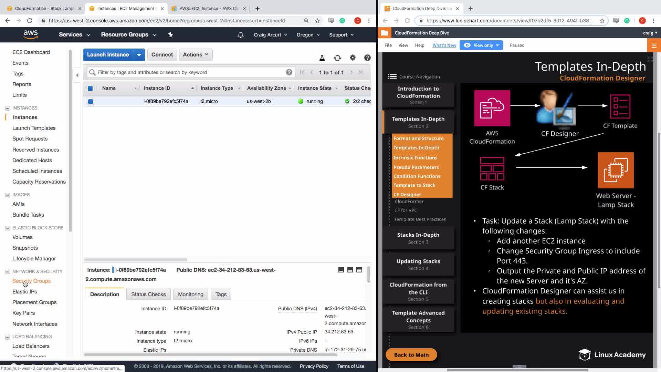Viewport: 661px width, 372px height.
Task: Click the instances table horizontal scrollbar
Action: [x=136, y=259]
